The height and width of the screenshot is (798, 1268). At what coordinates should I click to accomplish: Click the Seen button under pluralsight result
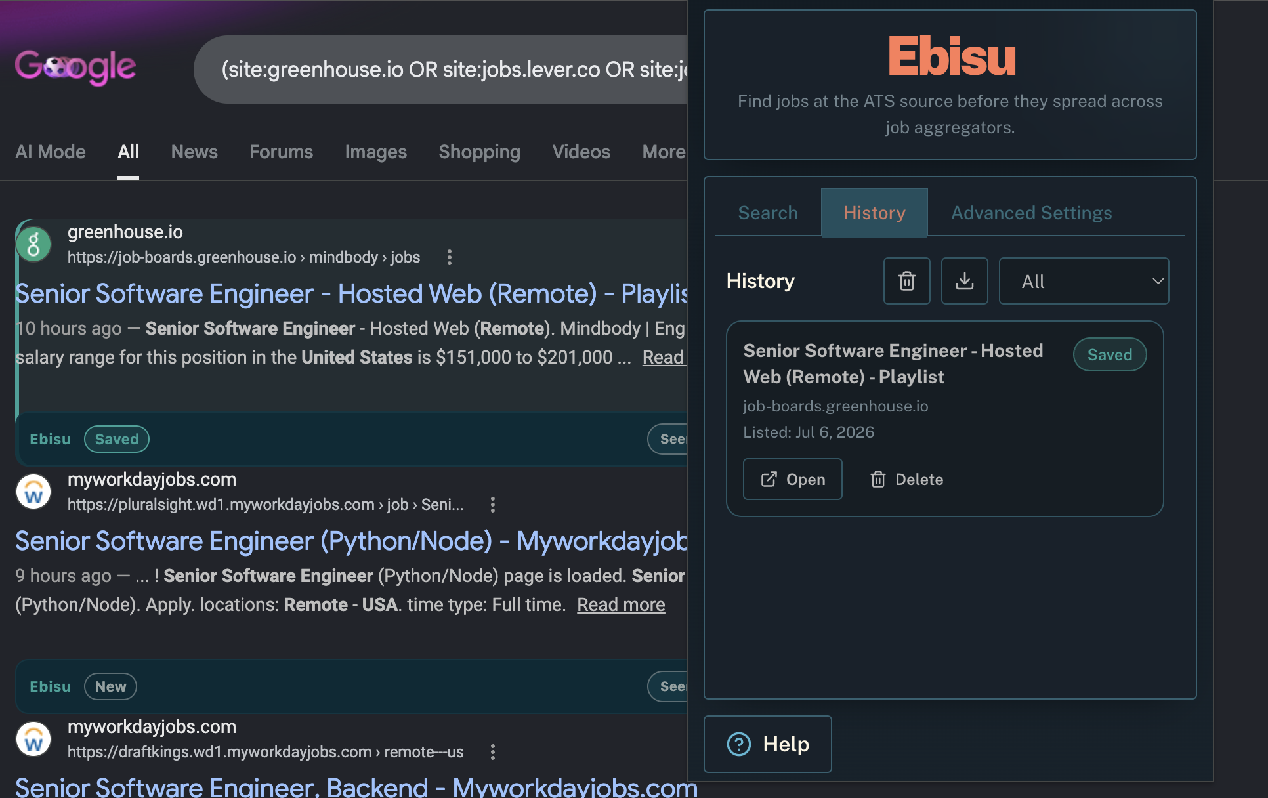668,686
